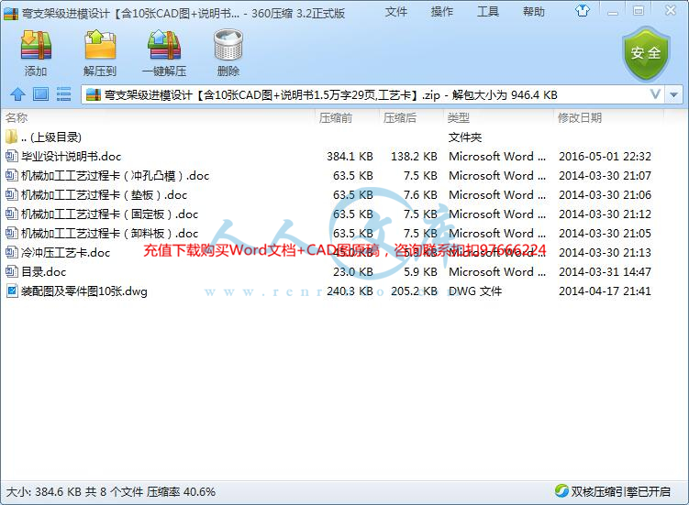
Task: Select 机械加工工艺过程卡（卸料板）.doc
Action: coord(109,233)
